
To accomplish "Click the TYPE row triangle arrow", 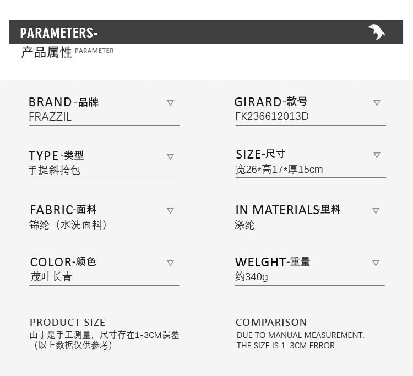I will [170, 157].
